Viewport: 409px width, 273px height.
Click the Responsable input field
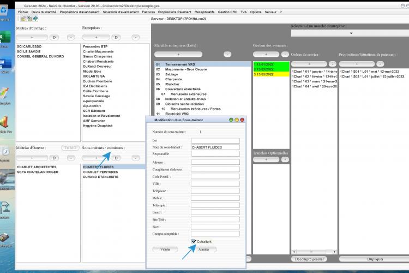pos(215,153)
